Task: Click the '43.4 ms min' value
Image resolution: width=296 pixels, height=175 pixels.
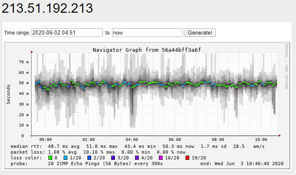Action: pos(140,147)
